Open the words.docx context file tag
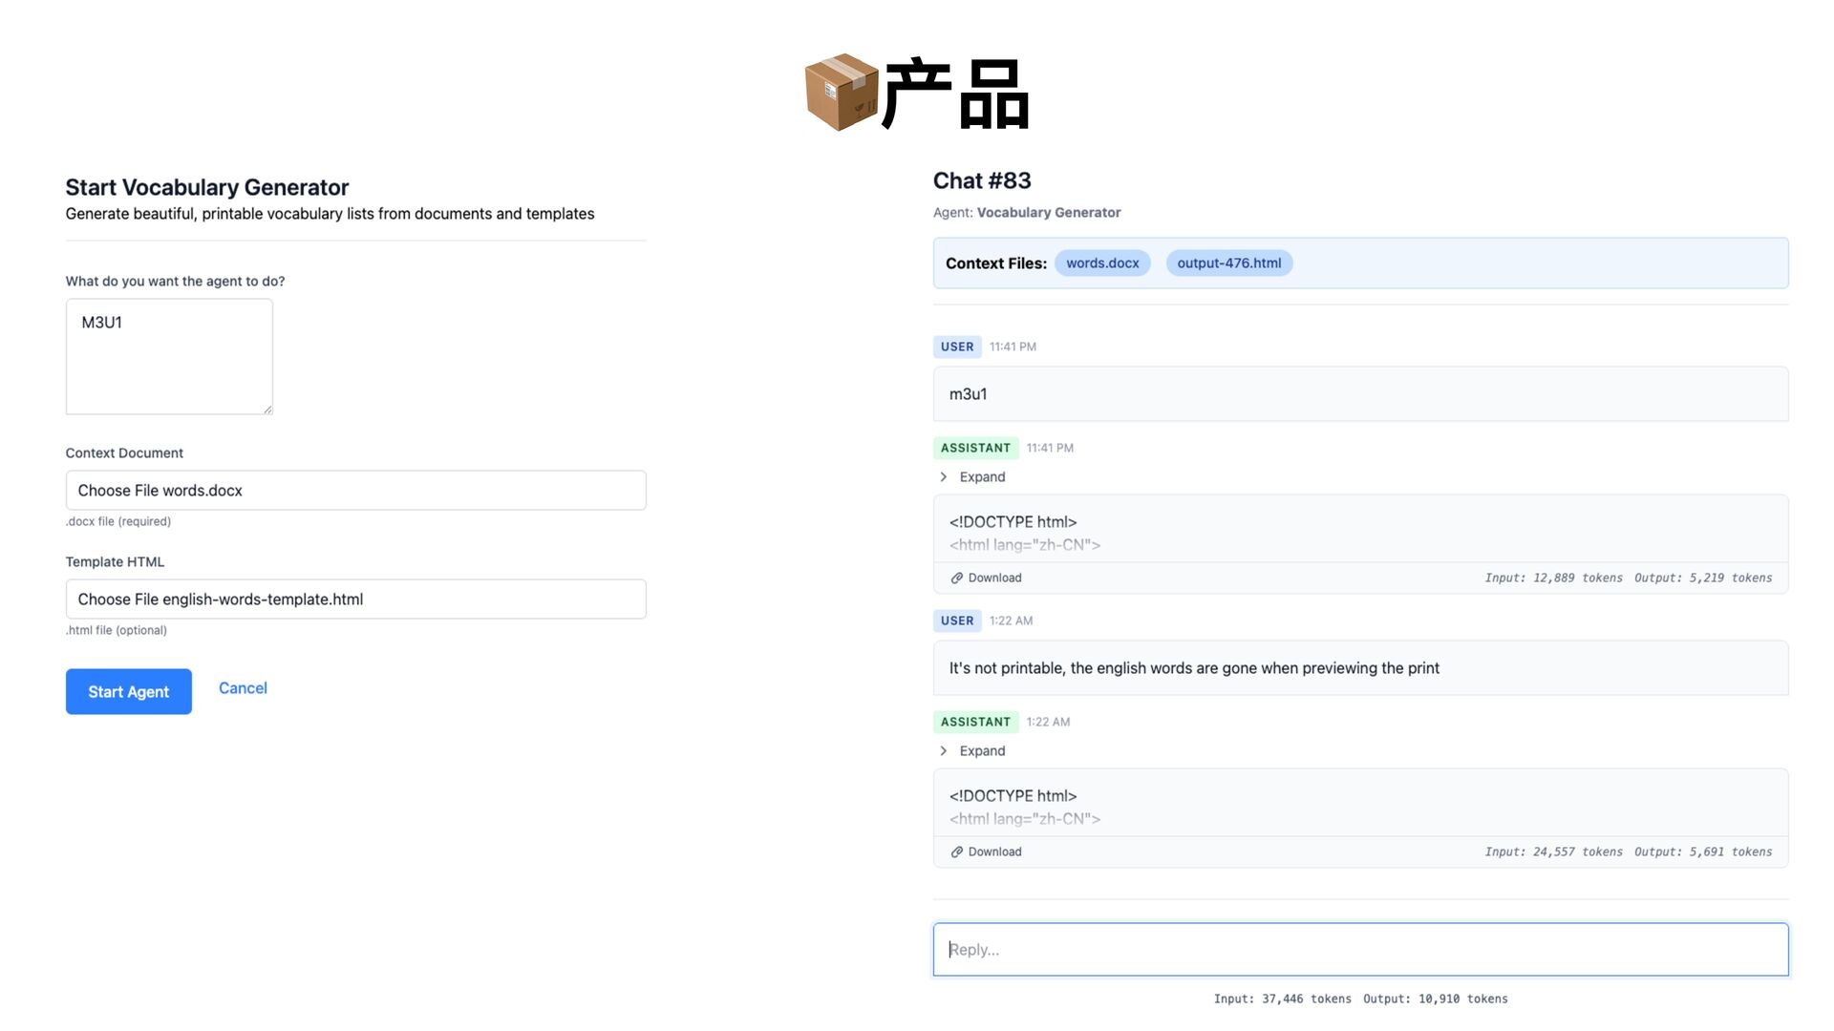Image resolution: width=1834 pixels, height=1031 pixels. 1102,263
